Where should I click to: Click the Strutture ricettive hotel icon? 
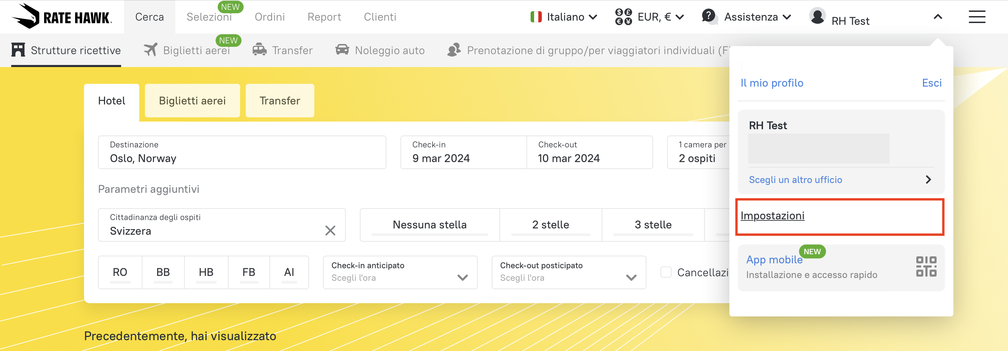click(19, 50)
